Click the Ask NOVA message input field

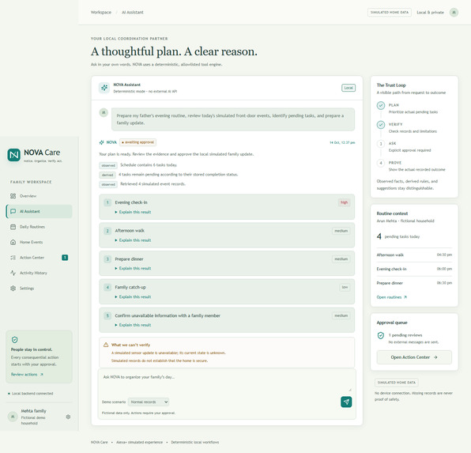[x=227, y=383]
